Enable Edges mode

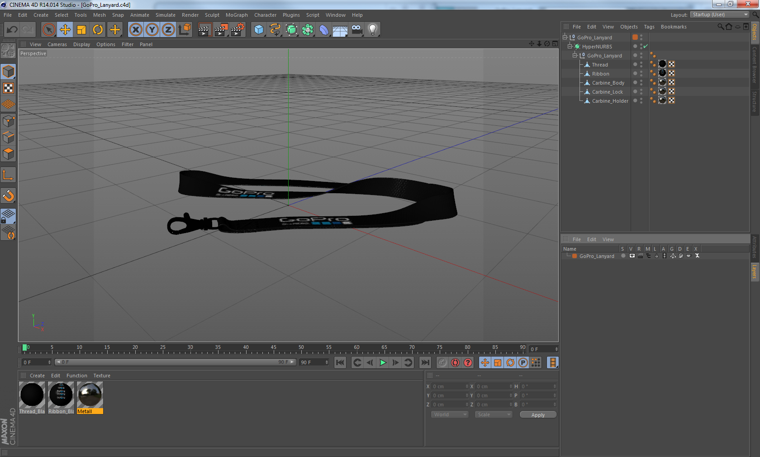[x=9, y=138]
